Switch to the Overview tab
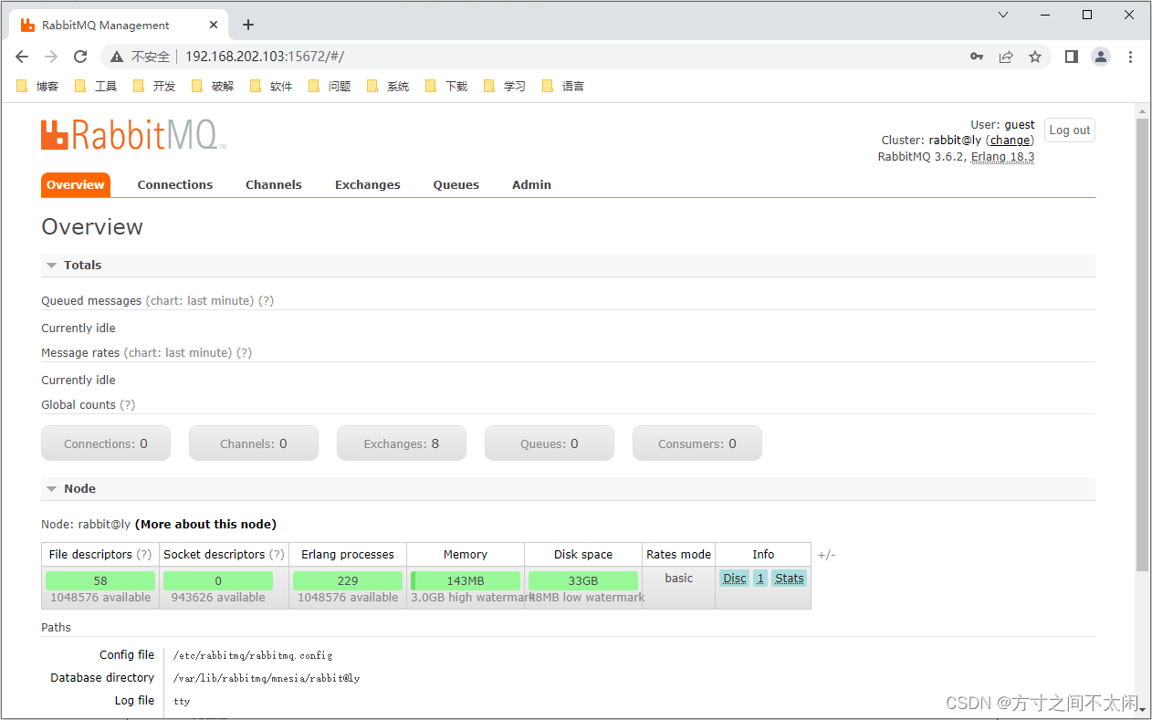This screenshot has height=720, width=1152. [x=76, y=184]
